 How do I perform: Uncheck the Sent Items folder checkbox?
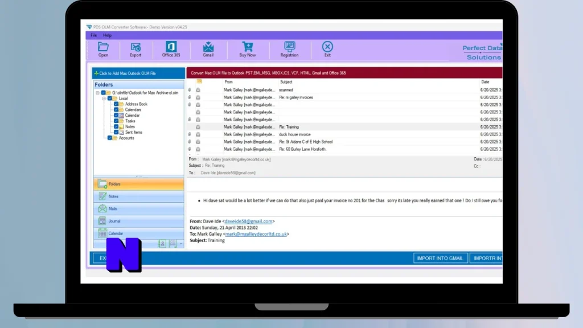[x=116, y=132]
